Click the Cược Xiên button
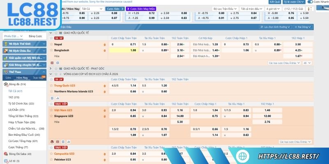The width and height of the screenshot is (329, 164). click(x=115, y=9)
